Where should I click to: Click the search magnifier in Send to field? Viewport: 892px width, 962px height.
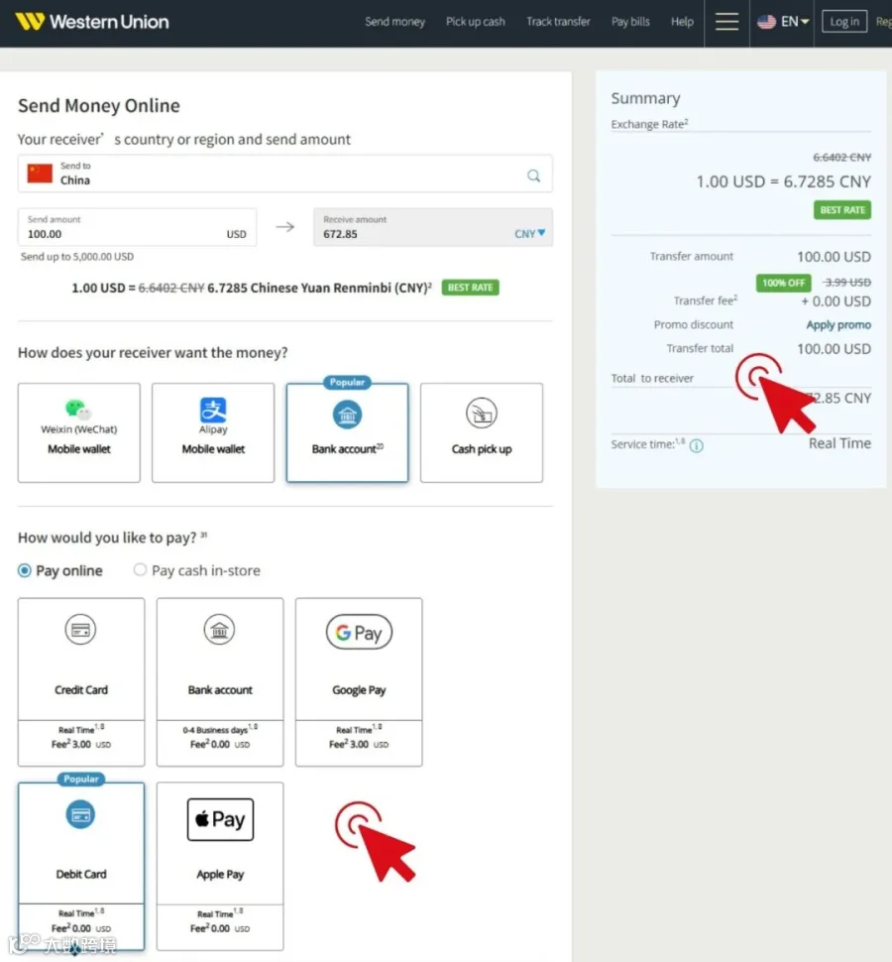(x=534, y=176)
